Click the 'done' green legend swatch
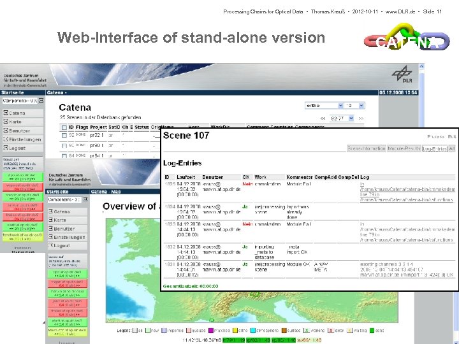 coord(372,331)
